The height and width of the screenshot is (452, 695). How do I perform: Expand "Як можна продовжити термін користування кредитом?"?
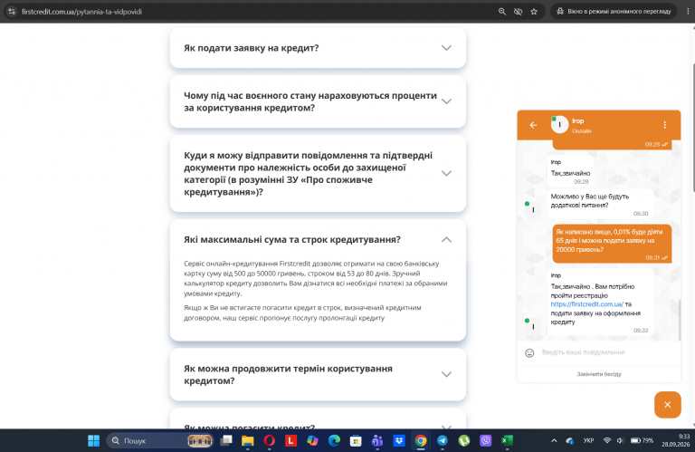[x=318, y=374]
